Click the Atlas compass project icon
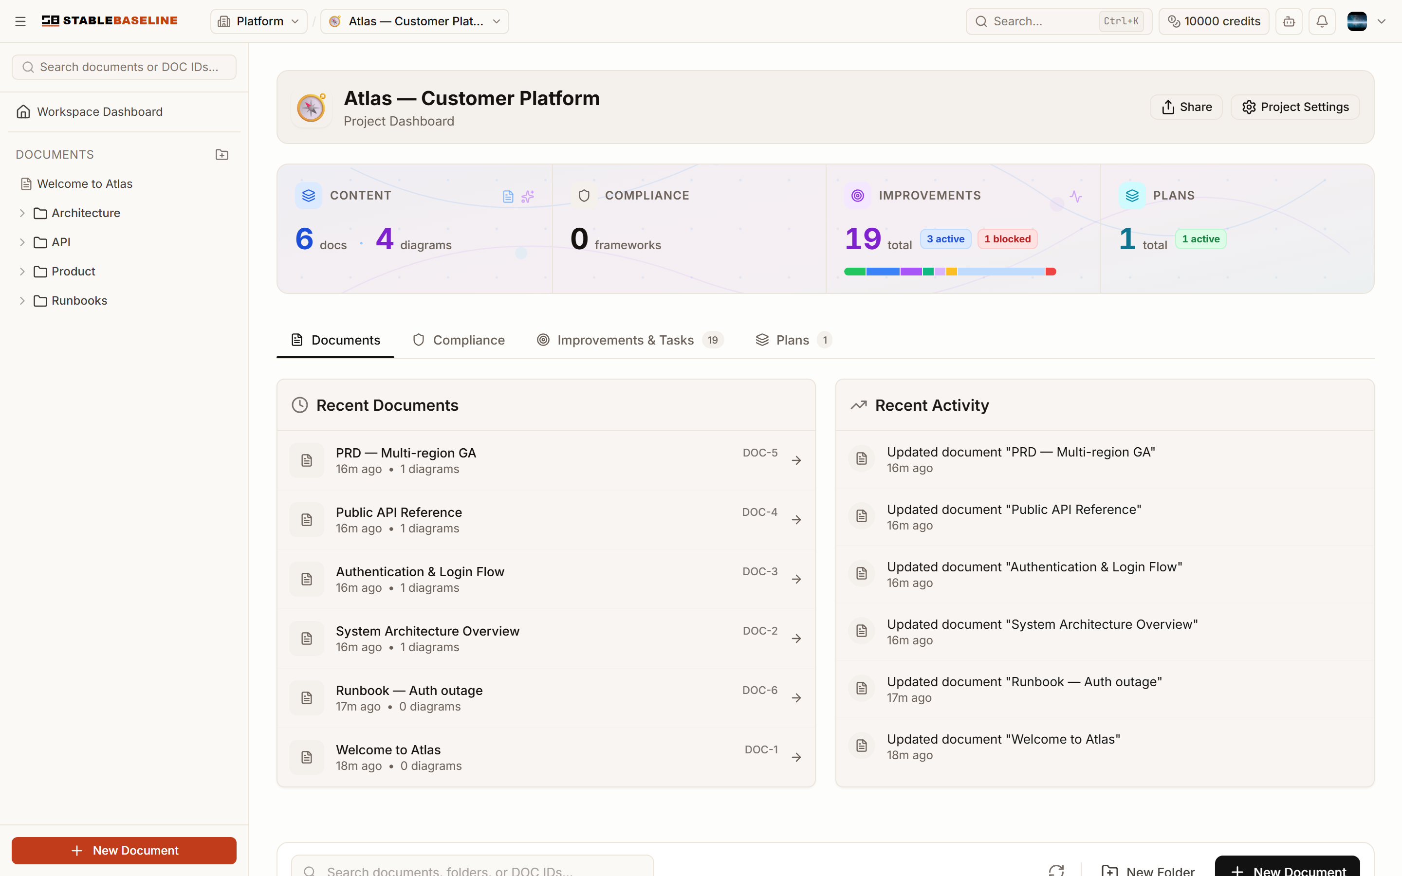Screen dimensions: 1402x876 point(311,108)
